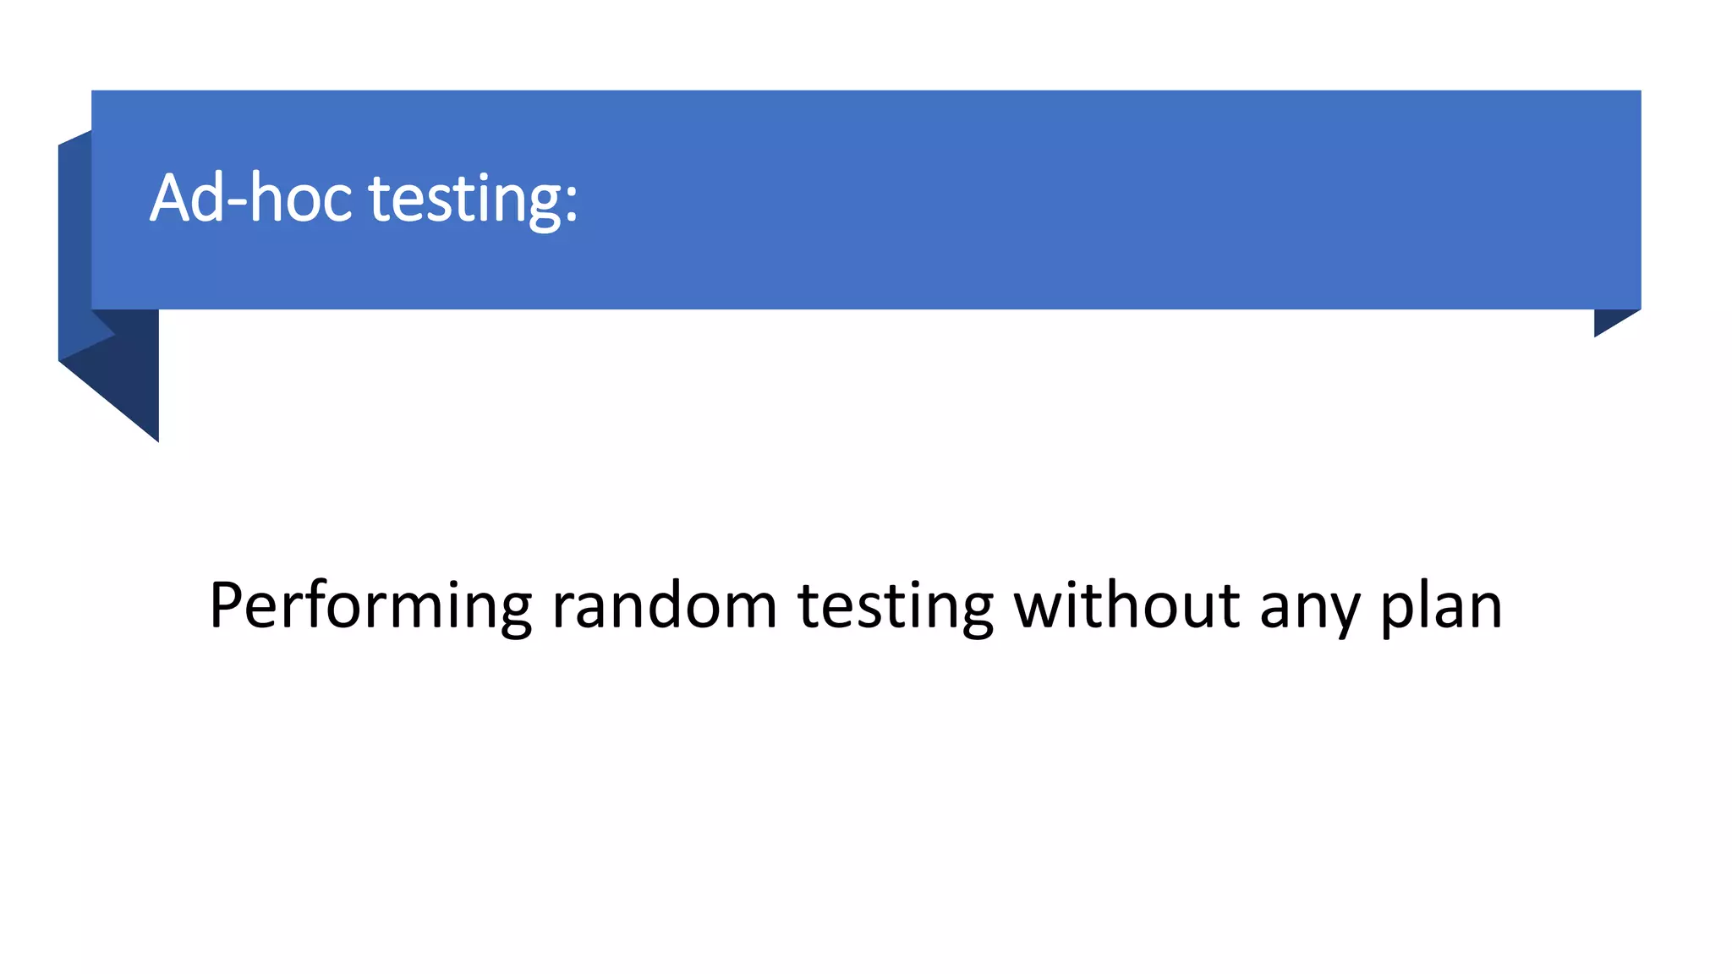Click the empty right side of the blue banner
The width and height of the screenshot is (1732, 974).
tap(1184, 199)
